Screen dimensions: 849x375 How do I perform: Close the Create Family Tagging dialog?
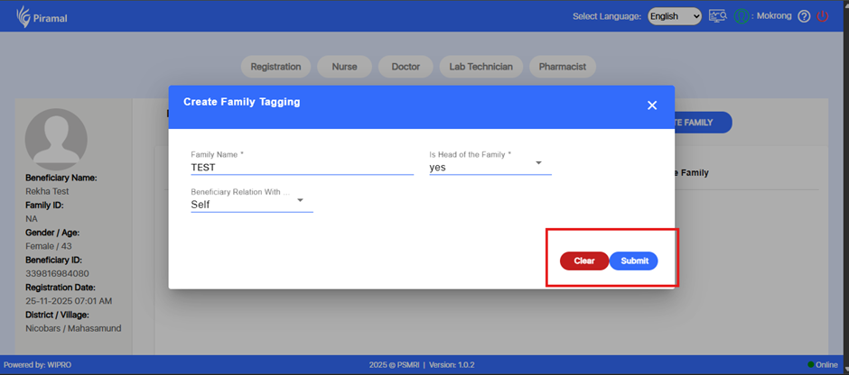(x=652, y=105)
